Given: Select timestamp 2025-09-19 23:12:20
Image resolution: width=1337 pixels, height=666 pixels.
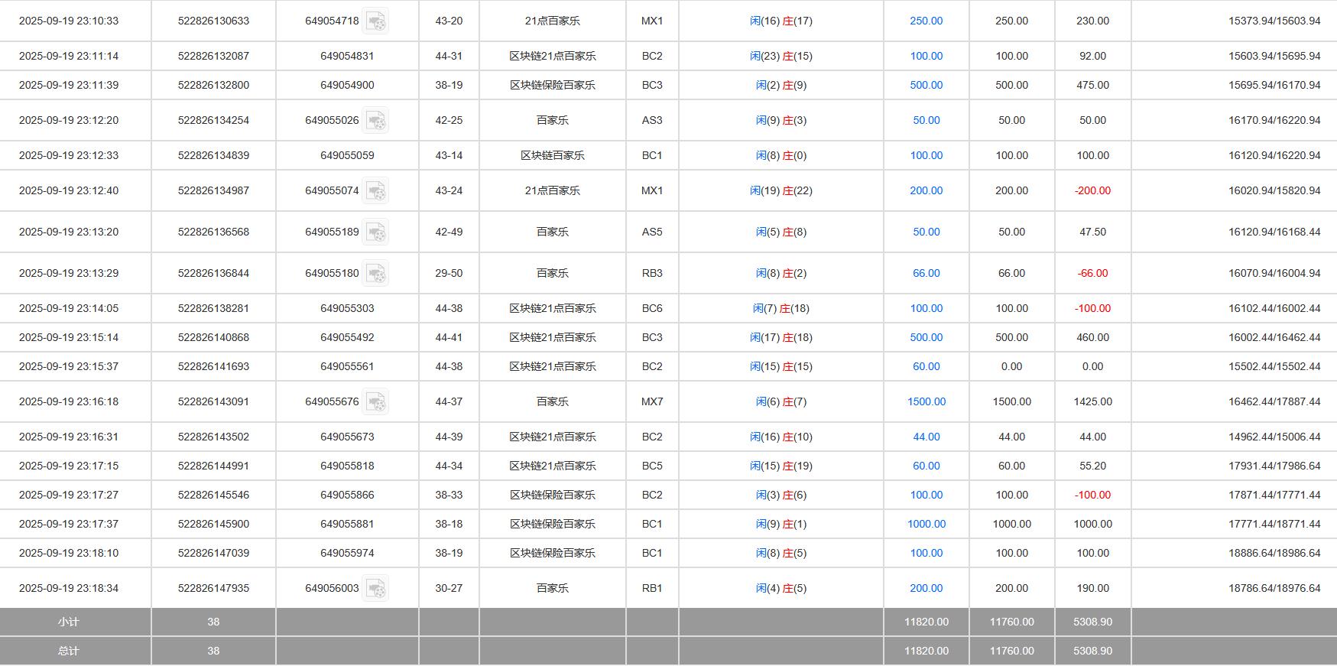Looking at the screenshot, I should point(69,120).
